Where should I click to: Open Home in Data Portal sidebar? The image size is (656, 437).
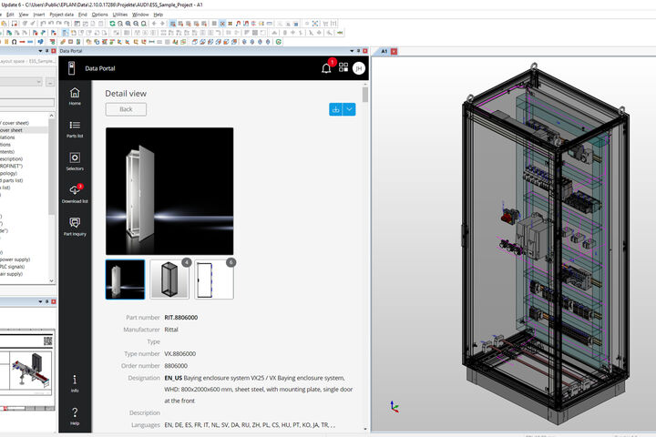pos(75,96)
